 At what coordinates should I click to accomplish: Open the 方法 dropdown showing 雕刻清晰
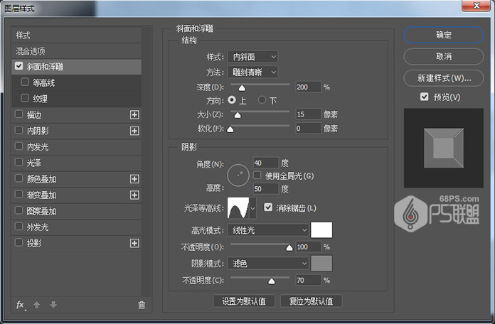pyautogui.click(x=252, y=72)
